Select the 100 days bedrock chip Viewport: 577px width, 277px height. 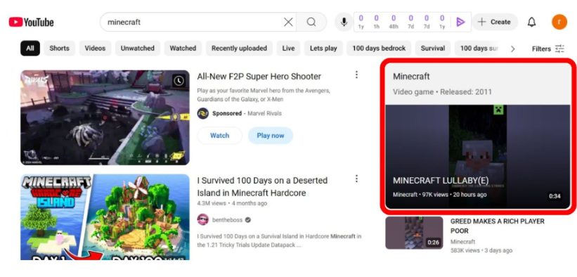379,49
